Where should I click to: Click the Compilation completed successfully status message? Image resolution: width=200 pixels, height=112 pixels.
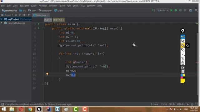point(38,105)
